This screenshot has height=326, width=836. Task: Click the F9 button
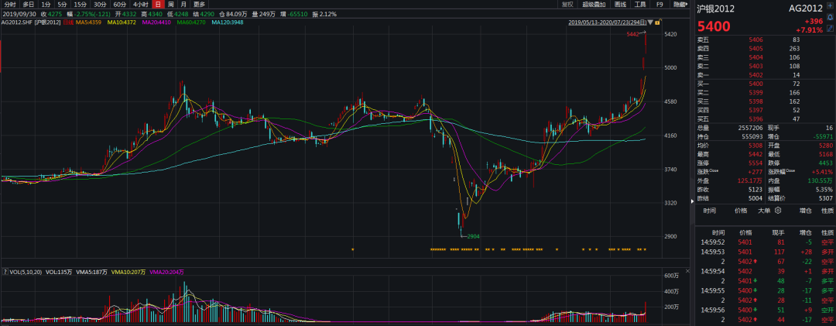pos(660,5)
